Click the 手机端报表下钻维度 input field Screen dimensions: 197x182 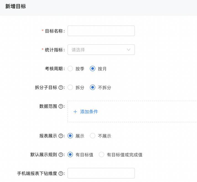click(x=101, y=173)
